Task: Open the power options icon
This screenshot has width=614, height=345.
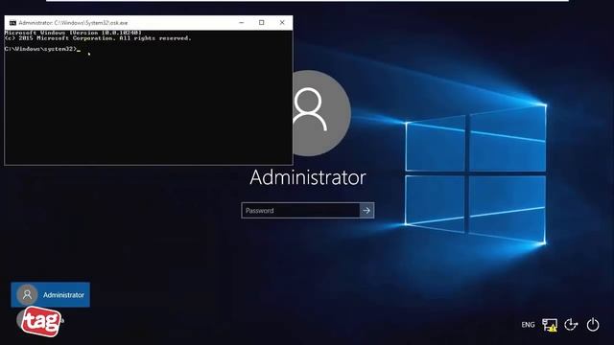Action: tap(593, 325)
